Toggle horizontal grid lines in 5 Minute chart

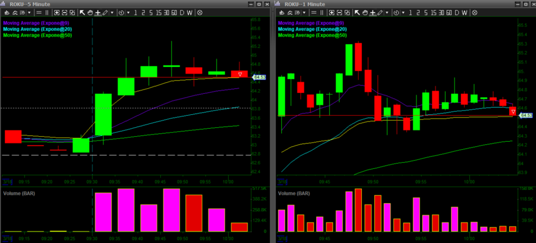coord(38,12)
